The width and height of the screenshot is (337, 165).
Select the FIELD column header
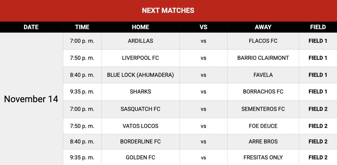coord(318,27)
